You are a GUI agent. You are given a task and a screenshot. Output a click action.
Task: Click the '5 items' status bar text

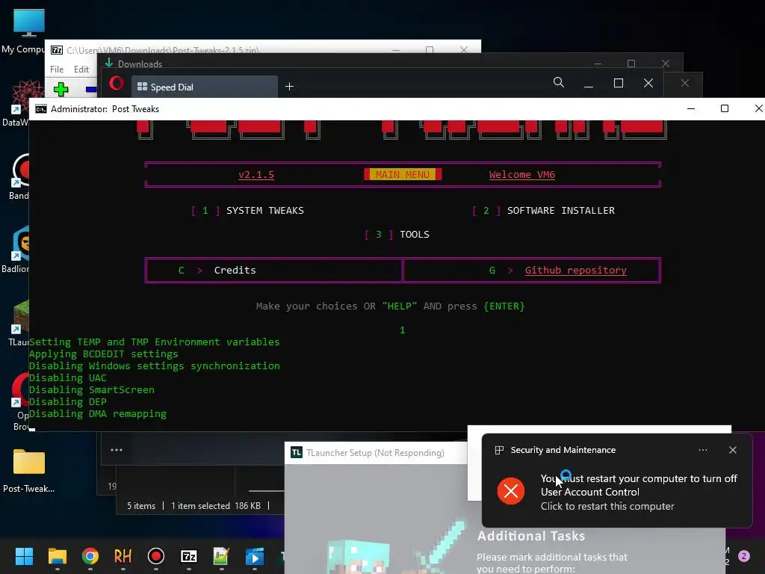pyautogui.click(x=141, y=506)
